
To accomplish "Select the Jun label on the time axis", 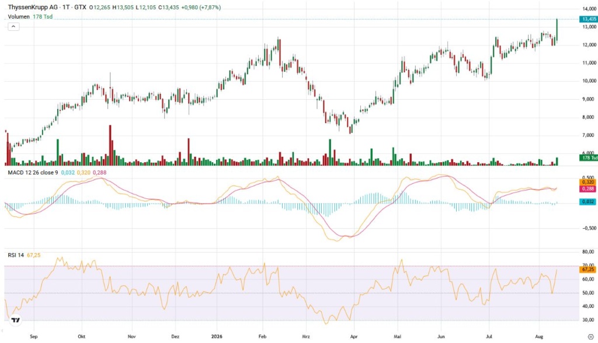I will point(441,337).
